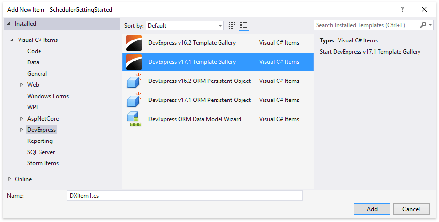439x222 pixels.
Task: Click the DevExpress v17.1 Template Gallery icon
Action: (x=134, y=62)
